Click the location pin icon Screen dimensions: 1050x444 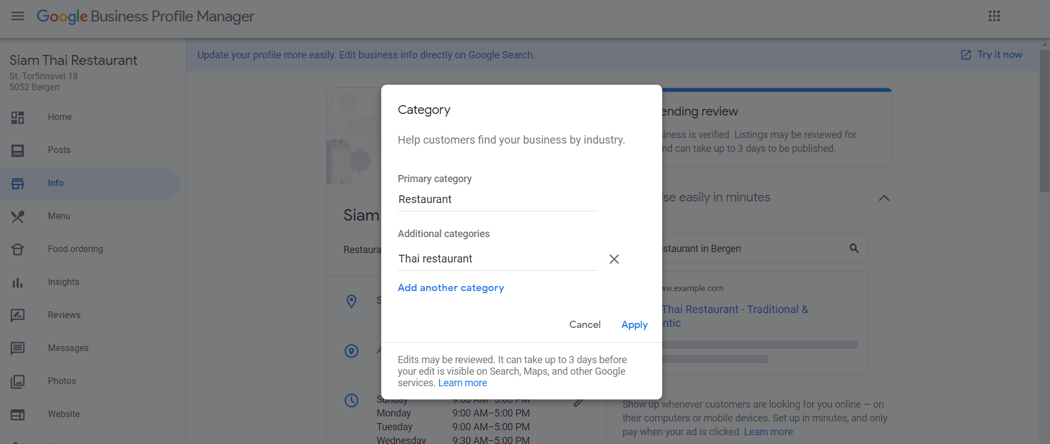351,301
